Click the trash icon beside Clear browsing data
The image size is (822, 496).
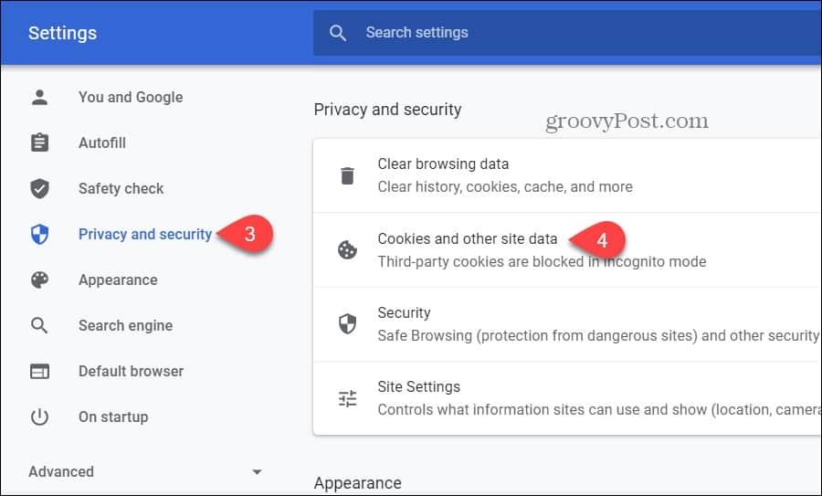(x=347, y=175)
